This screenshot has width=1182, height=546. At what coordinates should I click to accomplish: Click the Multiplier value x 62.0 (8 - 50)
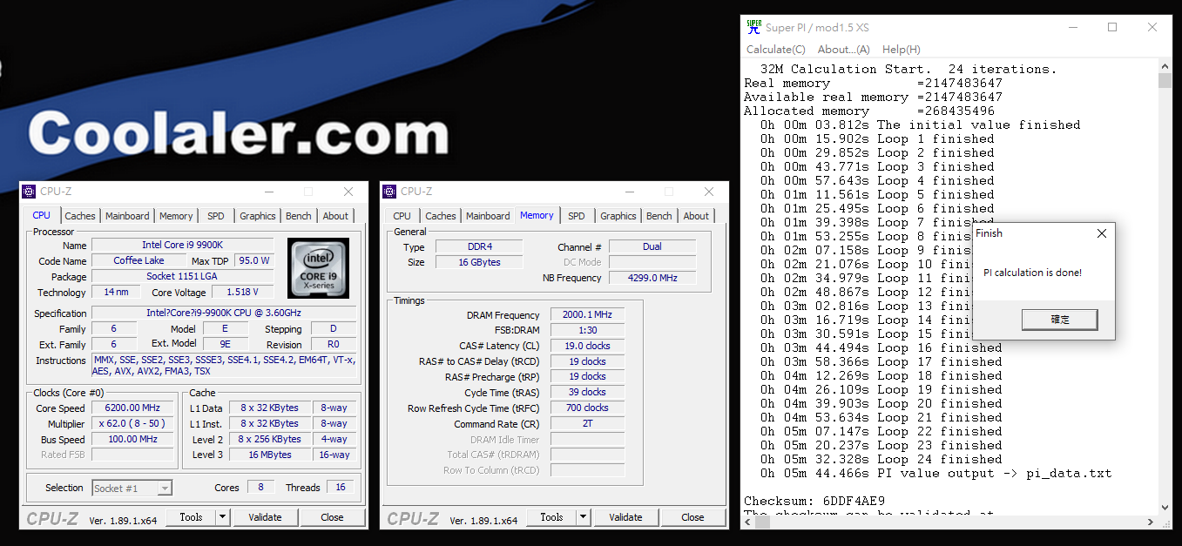pos(133,424)
